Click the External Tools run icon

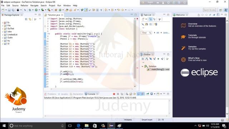pos(49,10)
